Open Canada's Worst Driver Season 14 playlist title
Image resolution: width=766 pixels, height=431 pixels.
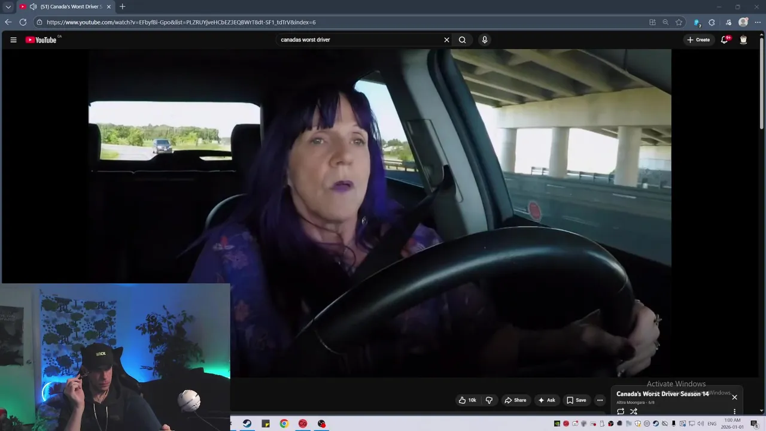662,394
